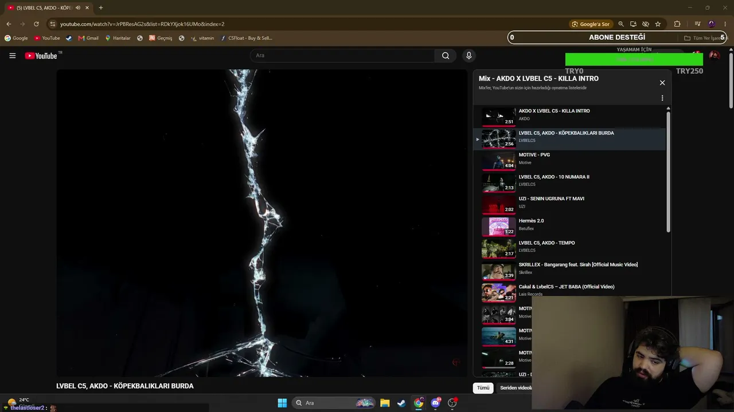Image resolution: width=734 pixels, height=412 pixels.
Task: Open the YouTube hamburger guide menu
Action: (12, 56)
